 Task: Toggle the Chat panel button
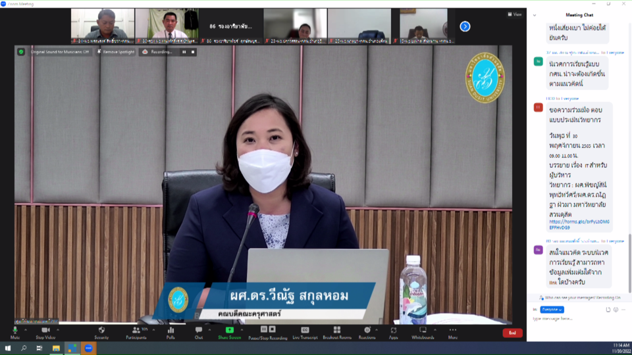coord(199,333)
